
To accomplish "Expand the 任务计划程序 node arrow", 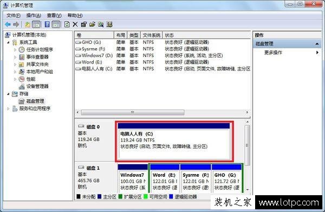I will pos(15,50).
